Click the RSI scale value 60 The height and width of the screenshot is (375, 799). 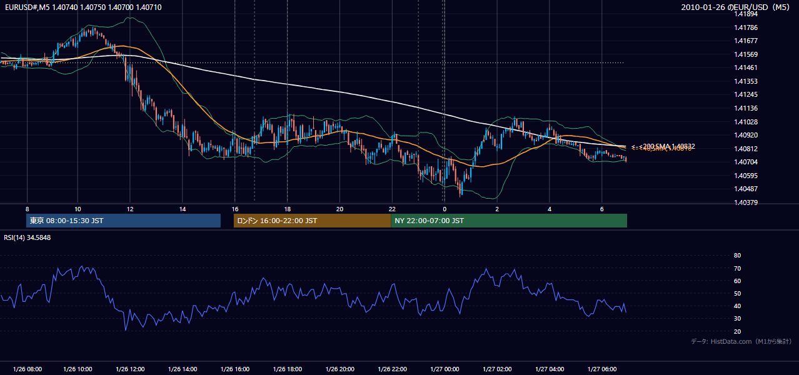[x=737, y=281]
